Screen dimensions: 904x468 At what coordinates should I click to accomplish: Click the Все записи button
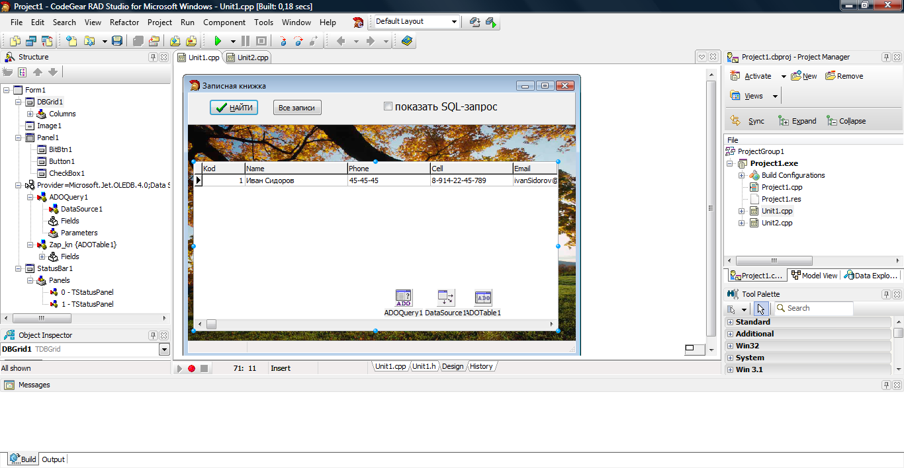[x=297, y=108]
